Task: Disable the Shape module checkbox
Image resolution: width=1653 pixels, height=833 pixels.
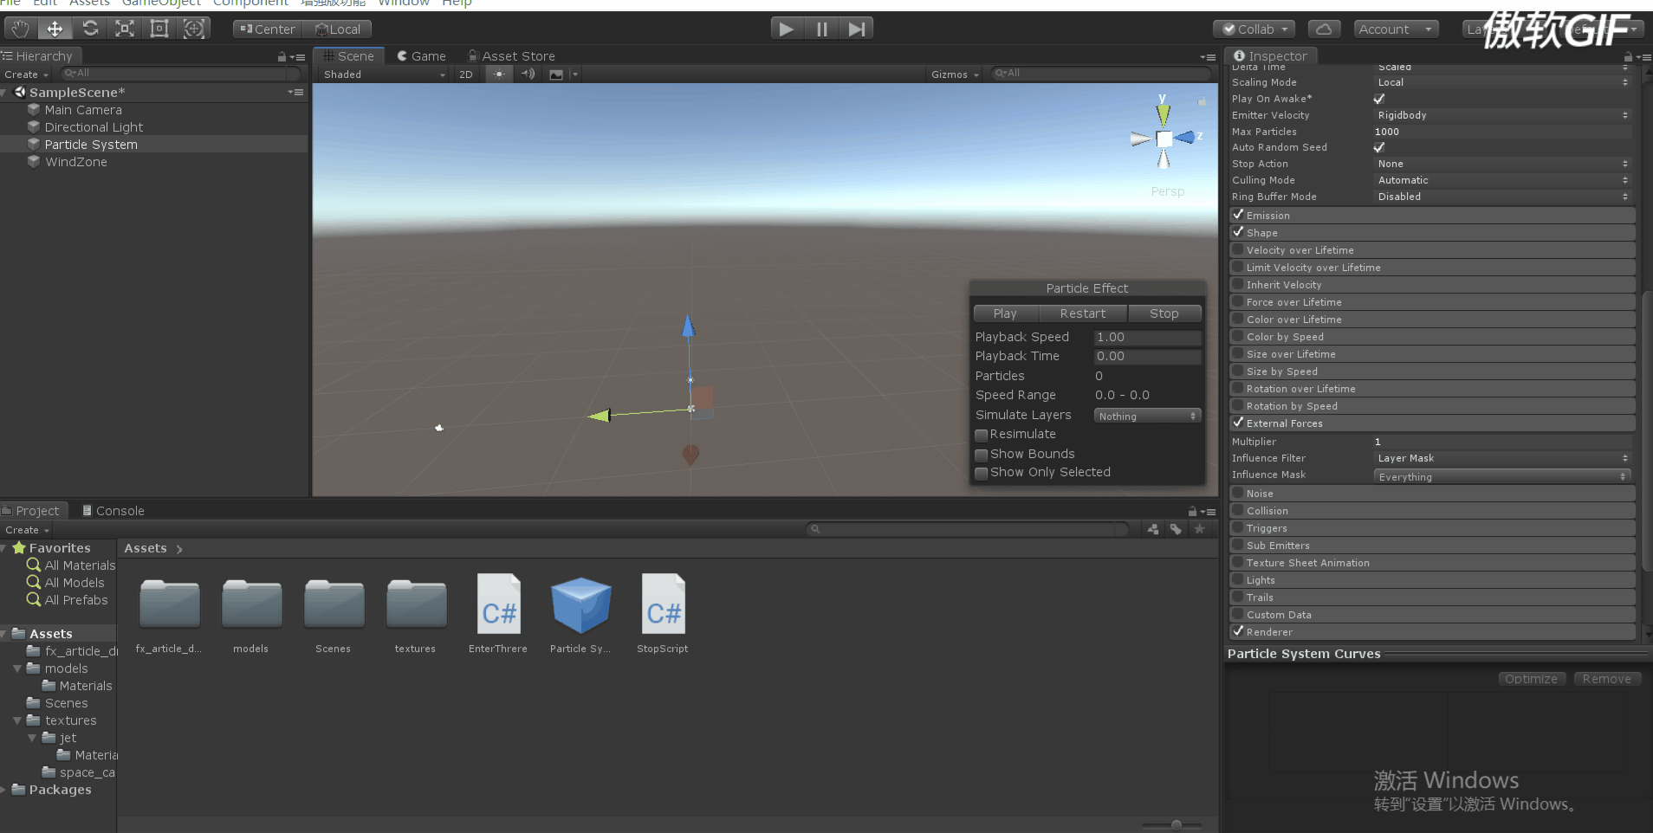Action: tap(1238, 232)
